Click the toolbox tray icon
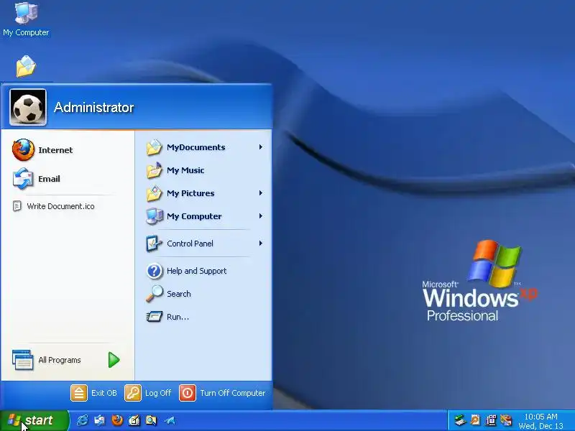575x431 pixels. (506, 420)
